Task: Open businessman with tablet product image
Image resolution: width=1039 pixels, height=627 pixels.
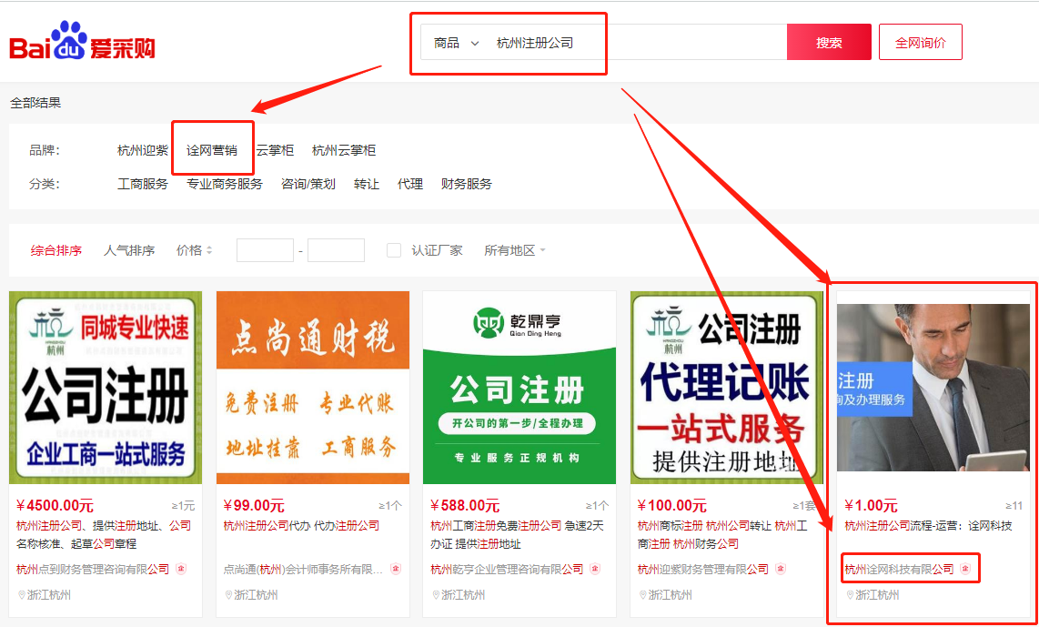Action: pyautogui.click(x=933, y=388)
